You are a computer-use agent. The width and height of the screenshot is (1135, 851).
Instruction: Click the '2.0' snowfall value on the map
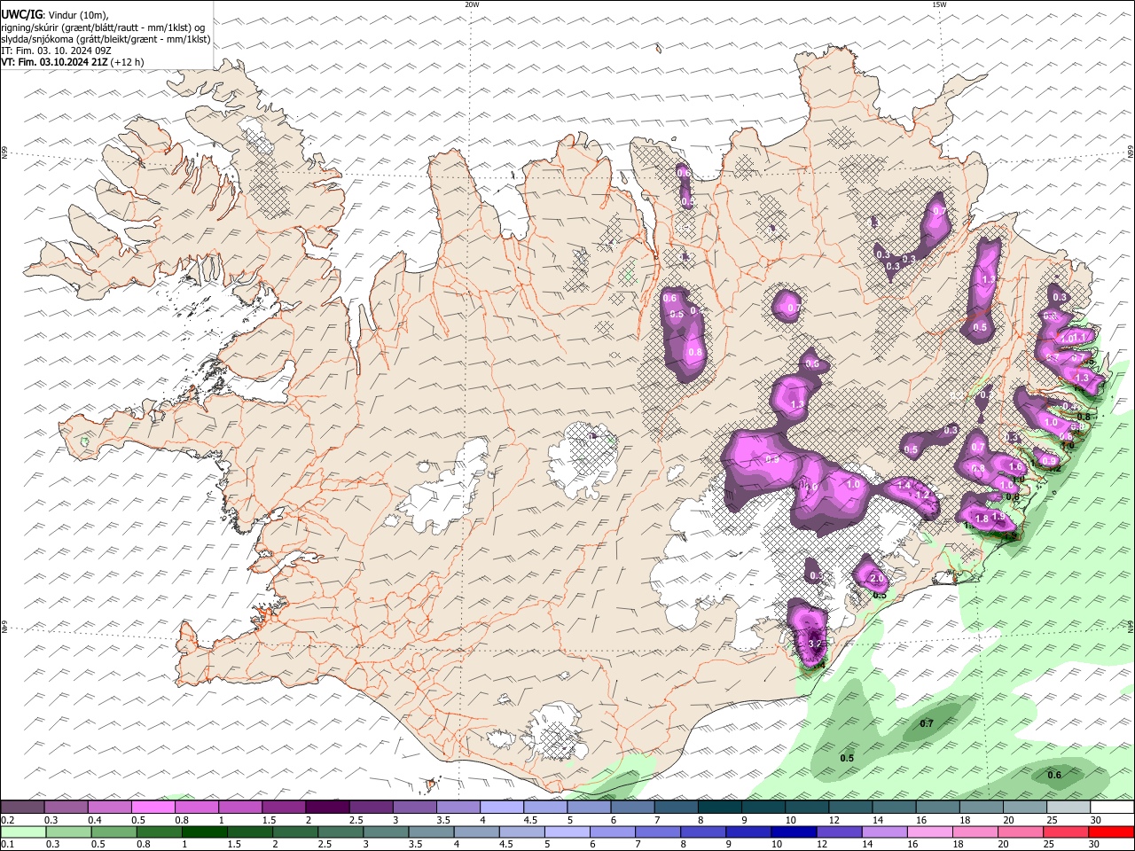pos(876,579)
